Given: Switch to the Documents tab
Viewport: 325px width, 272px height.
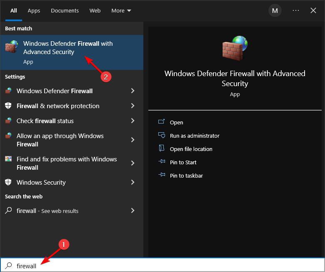Looking at the screenshot, I should 65,10.
